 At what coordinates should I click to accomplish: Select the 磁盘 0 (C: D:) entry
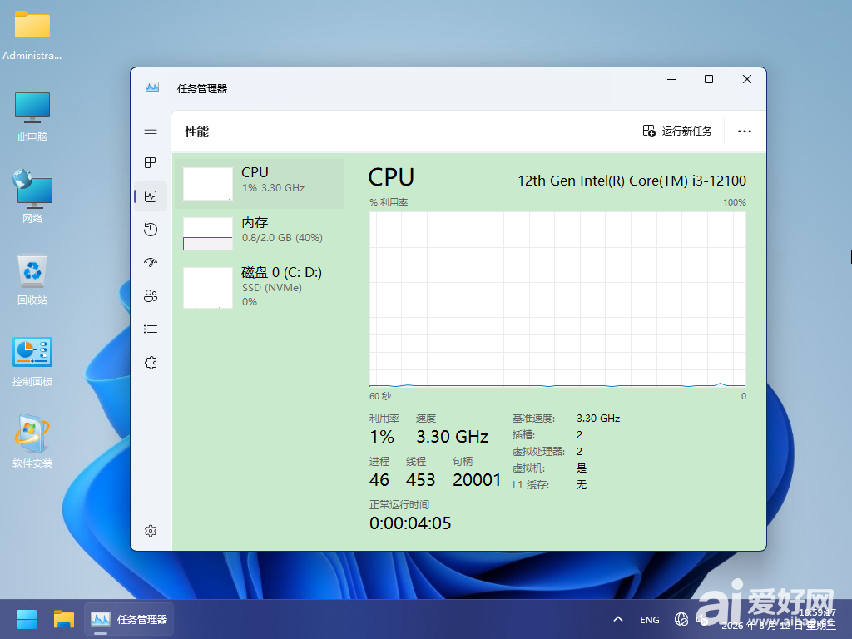(260, 287)
